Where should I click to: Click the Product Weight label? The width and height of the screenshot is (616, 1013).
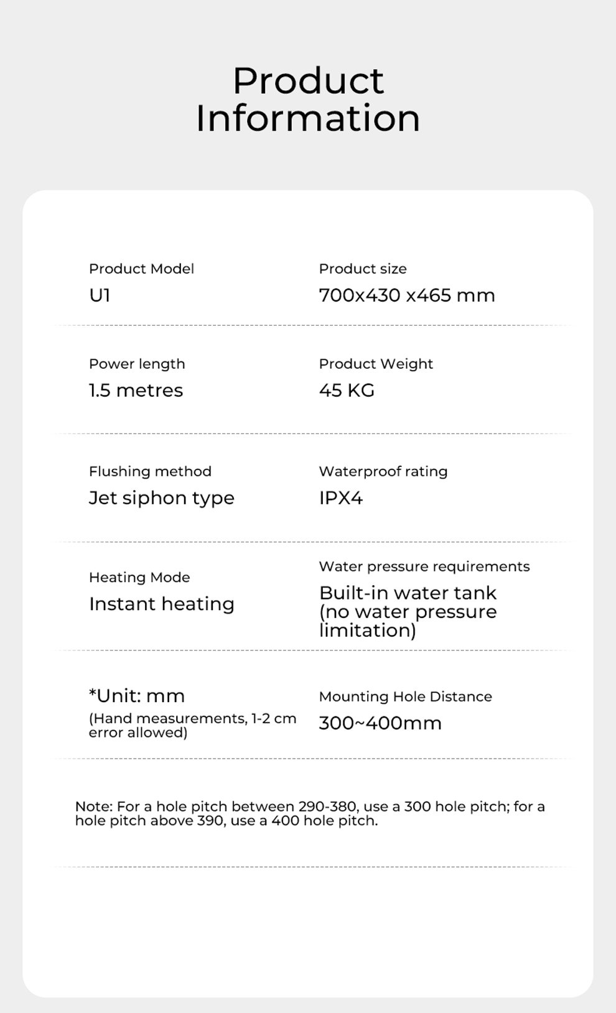pyautogui.click(x=376, y=364)
